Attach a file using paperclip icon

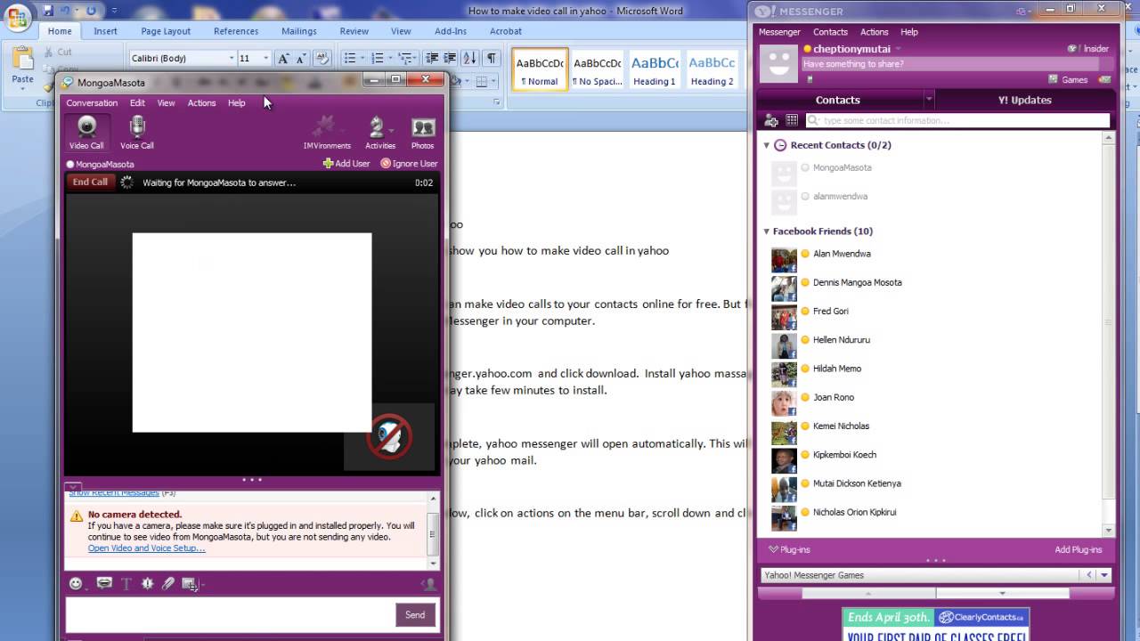click(x=168, y=584)
